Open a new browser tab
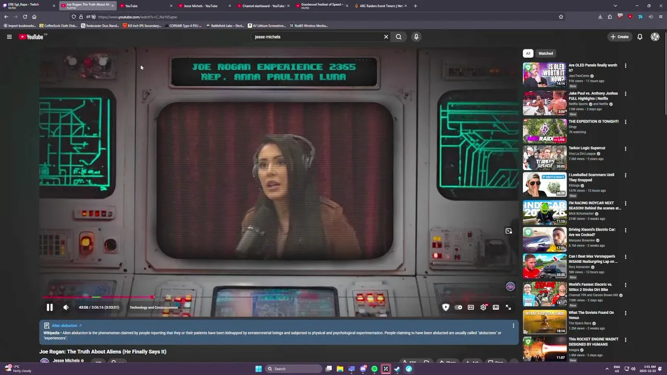The height and width of the screenshot is (375, 667). (415, 6)
